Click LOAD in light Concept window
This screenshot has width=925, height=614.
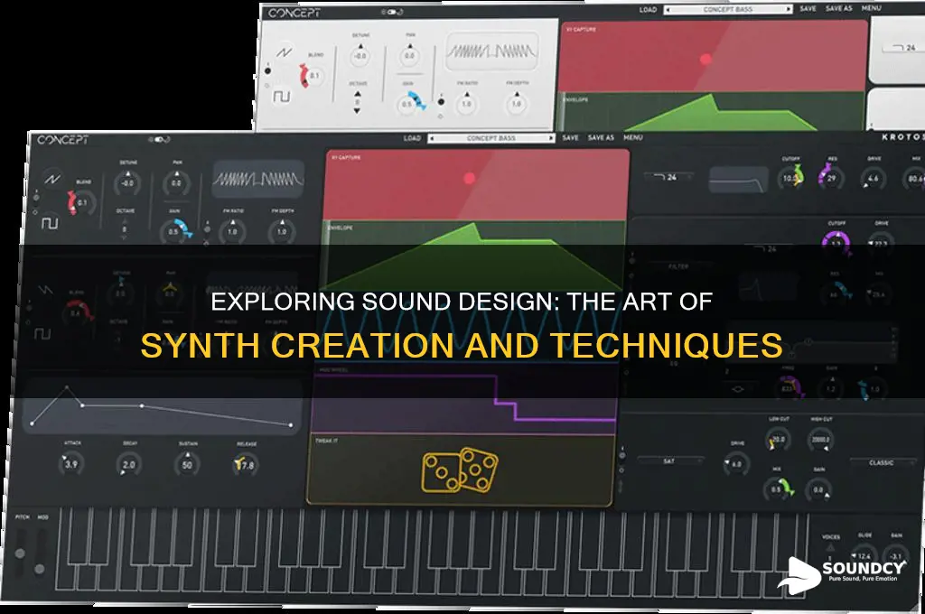[x=648, y=9]
